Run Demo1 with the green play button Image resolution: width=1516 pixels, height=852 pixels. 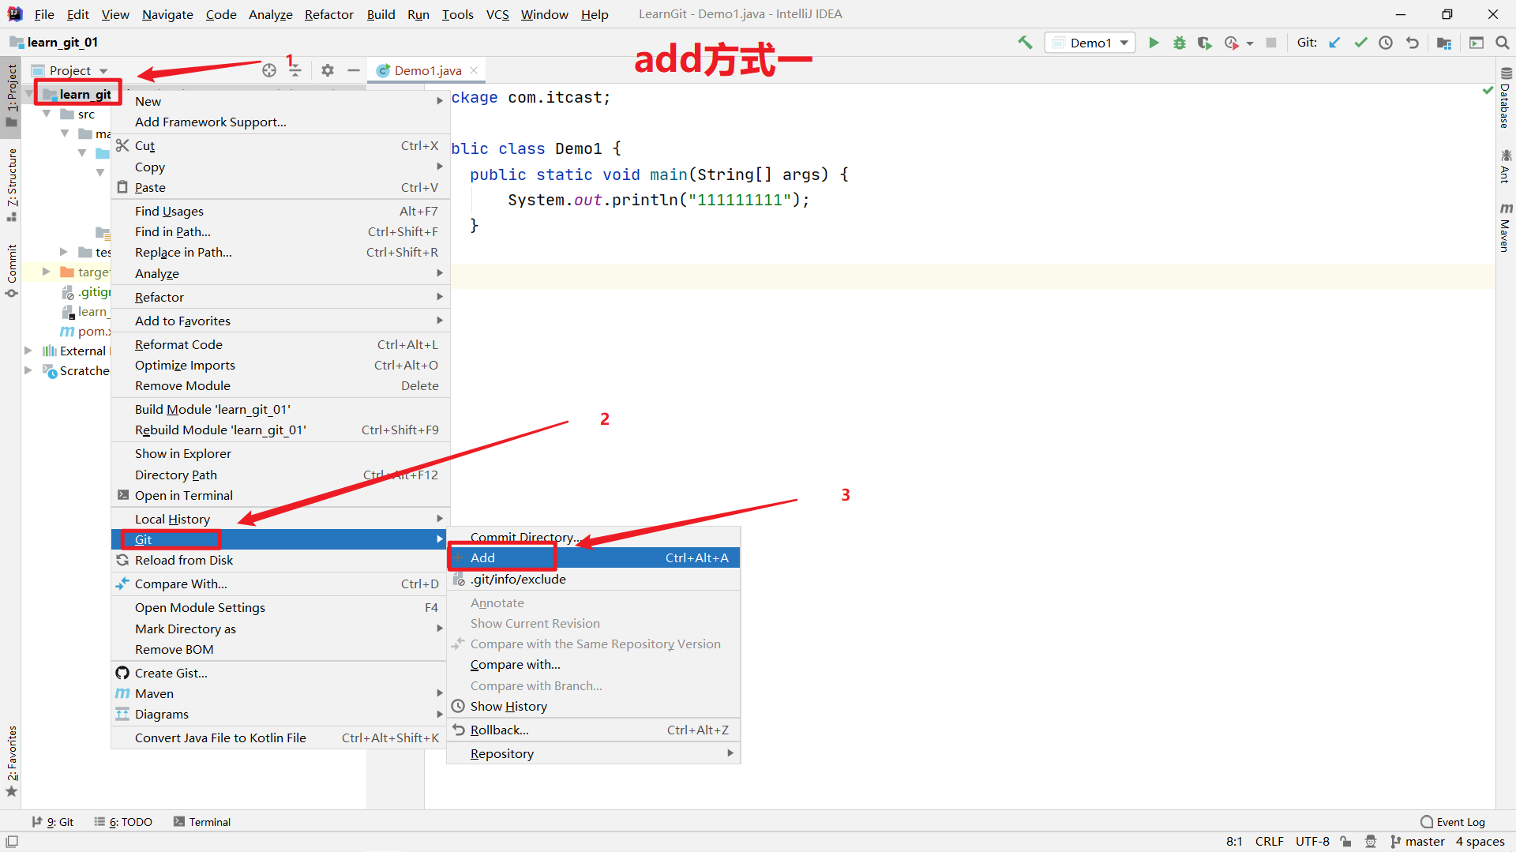pos(1154,43)
